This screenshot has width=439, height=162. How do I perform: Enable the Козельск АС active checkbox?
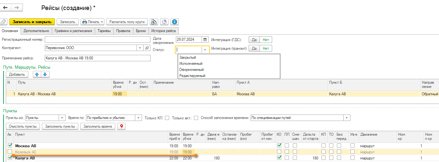10,152
